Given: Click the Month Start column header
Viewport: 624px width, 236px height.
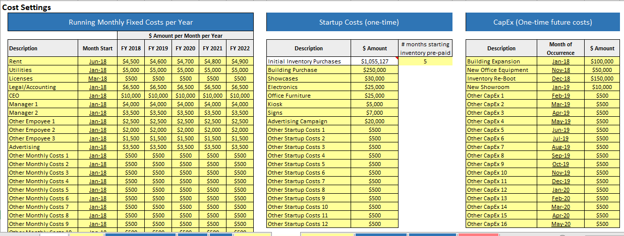Looking at the screenshot, I should 97,48.
